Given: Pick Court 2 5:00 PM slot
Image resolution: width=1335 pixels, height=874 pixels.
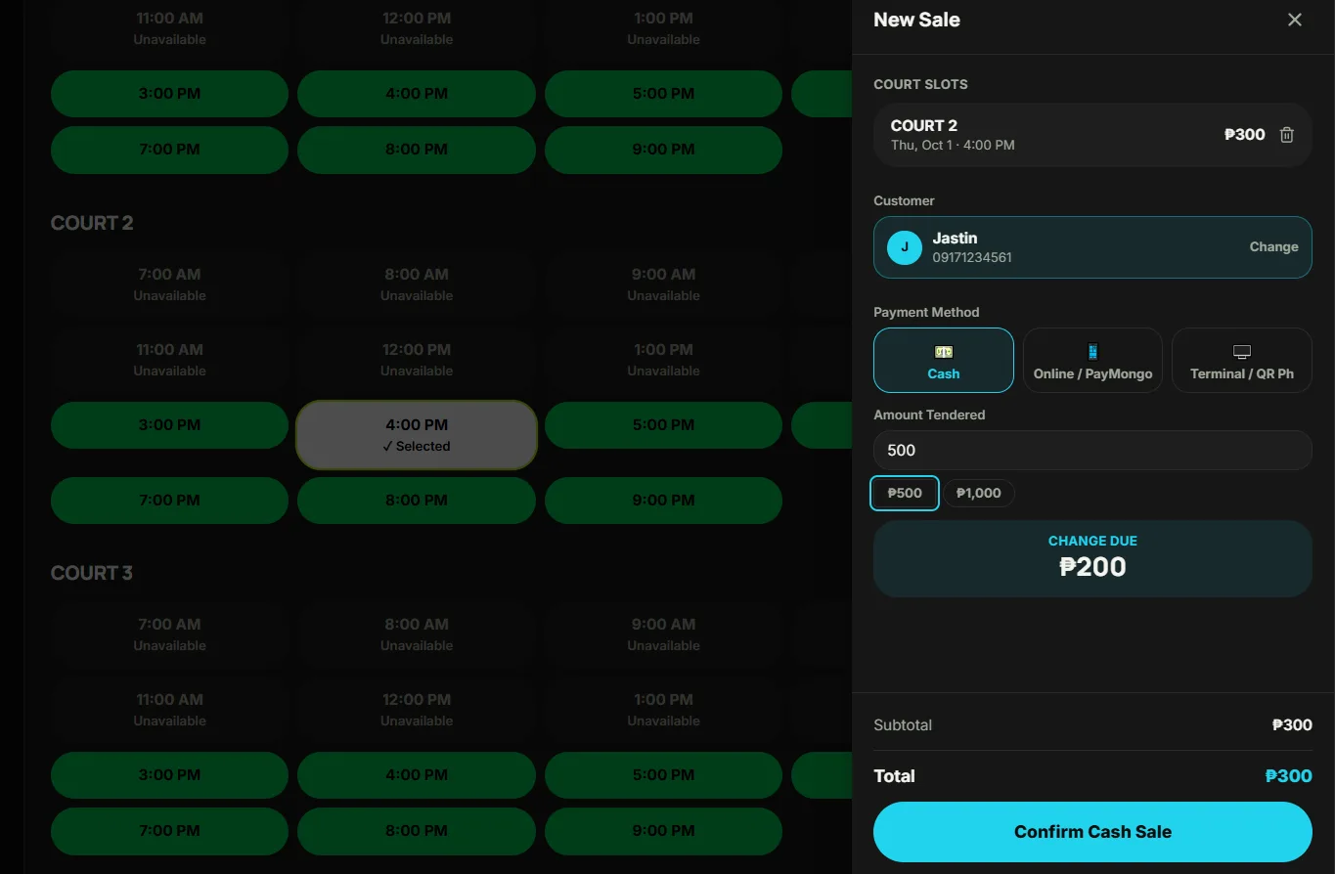Looking at the screenshot, I should pos(663,425).
